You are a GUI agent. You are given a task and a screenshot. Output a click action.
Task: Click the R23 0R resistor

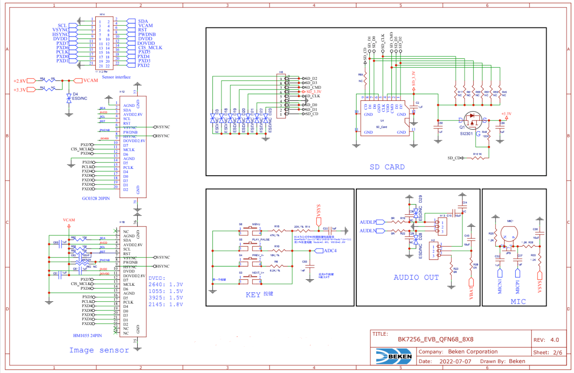coord(452,269)
